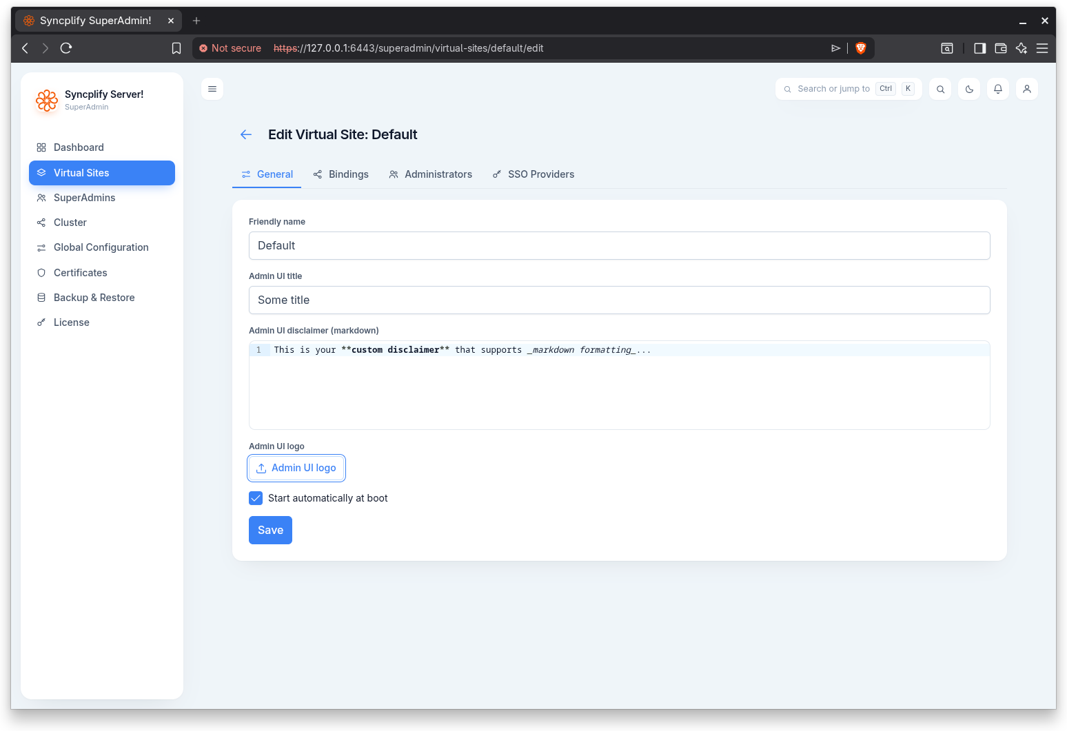Viewport: 1067px width, 731px height.
Task: Click the send/share arrow icon in address bar
Action: (x=835, y=48)
